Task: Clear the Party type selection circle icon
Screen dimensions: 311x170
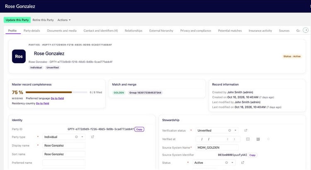Action: pos(76,137)
